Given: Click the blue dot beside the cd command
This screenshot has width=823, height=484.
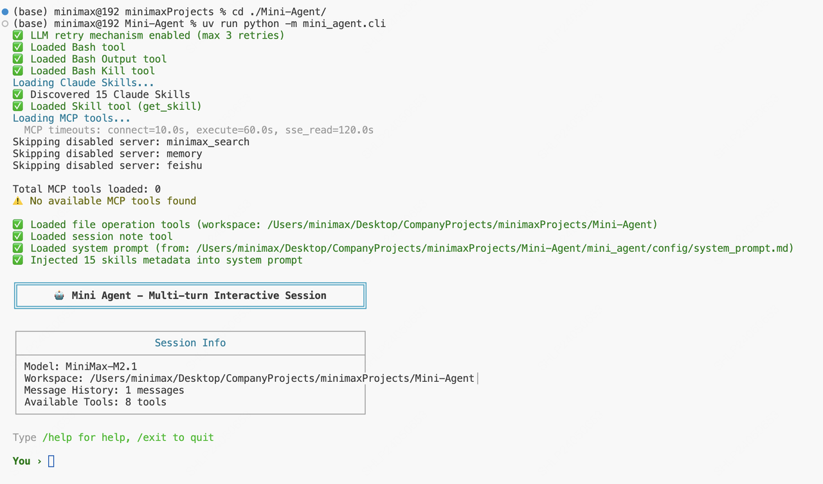Looking at the screenshot, I should pyautogui.click(x=5, y=12).
